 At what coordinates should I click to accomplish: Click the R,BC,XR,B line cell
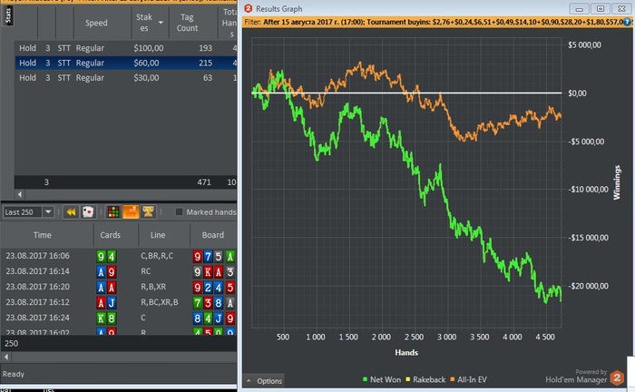tap(159, 302)
